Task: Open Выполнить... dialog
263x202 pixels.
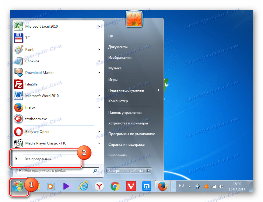Action: pyautogui.click(x=119, y=155)
